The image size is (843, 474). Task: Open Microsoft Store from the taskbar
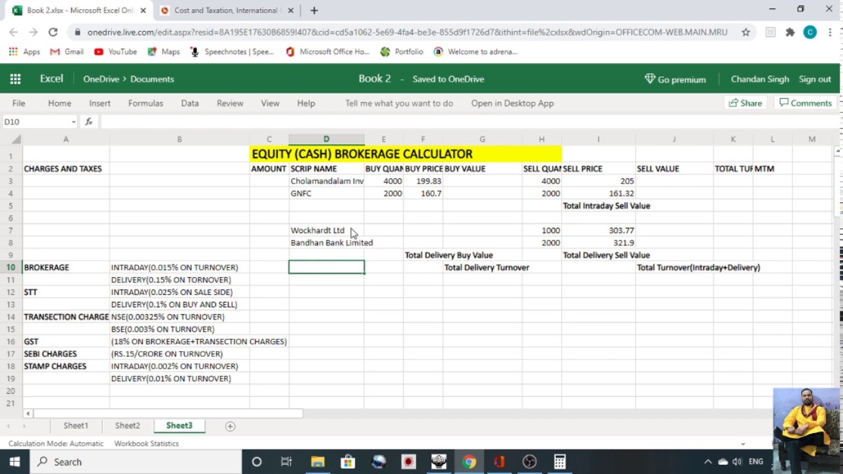click(348, 461)
